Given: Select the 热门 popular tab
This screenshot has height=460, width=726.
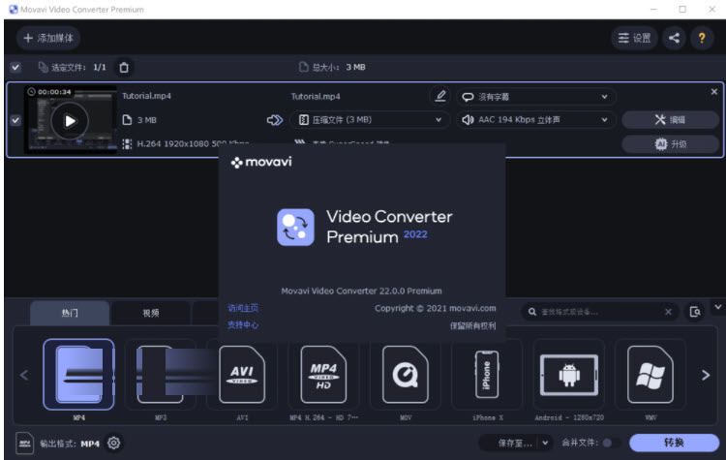Looking at the screenshot, I should tap(70, 313).
